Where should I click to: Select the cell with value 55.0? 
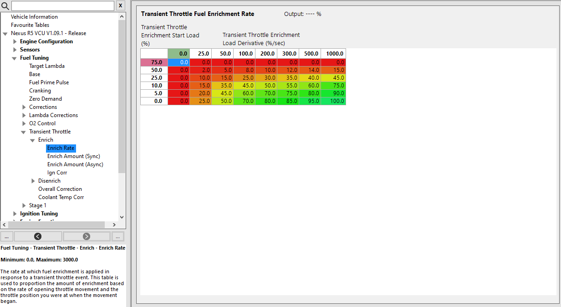tap(288, 86)
